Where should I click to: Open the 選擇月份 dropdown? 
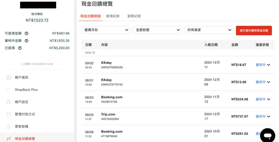coord(106,30)
